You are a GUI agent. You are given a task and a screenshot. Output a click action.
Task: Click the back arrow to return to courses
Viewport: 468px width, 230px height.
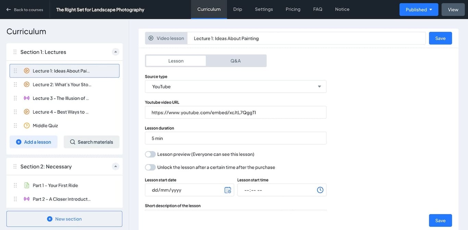8,9
